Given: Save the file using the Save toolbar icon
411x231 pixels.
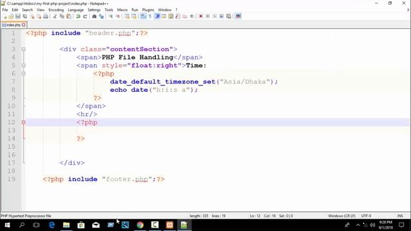Looking at the screenshot, I should tap(18, 16).
